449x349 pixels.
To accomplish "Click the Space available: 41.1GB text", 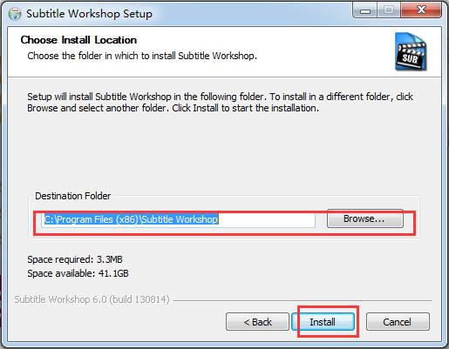I will [78, 273].
